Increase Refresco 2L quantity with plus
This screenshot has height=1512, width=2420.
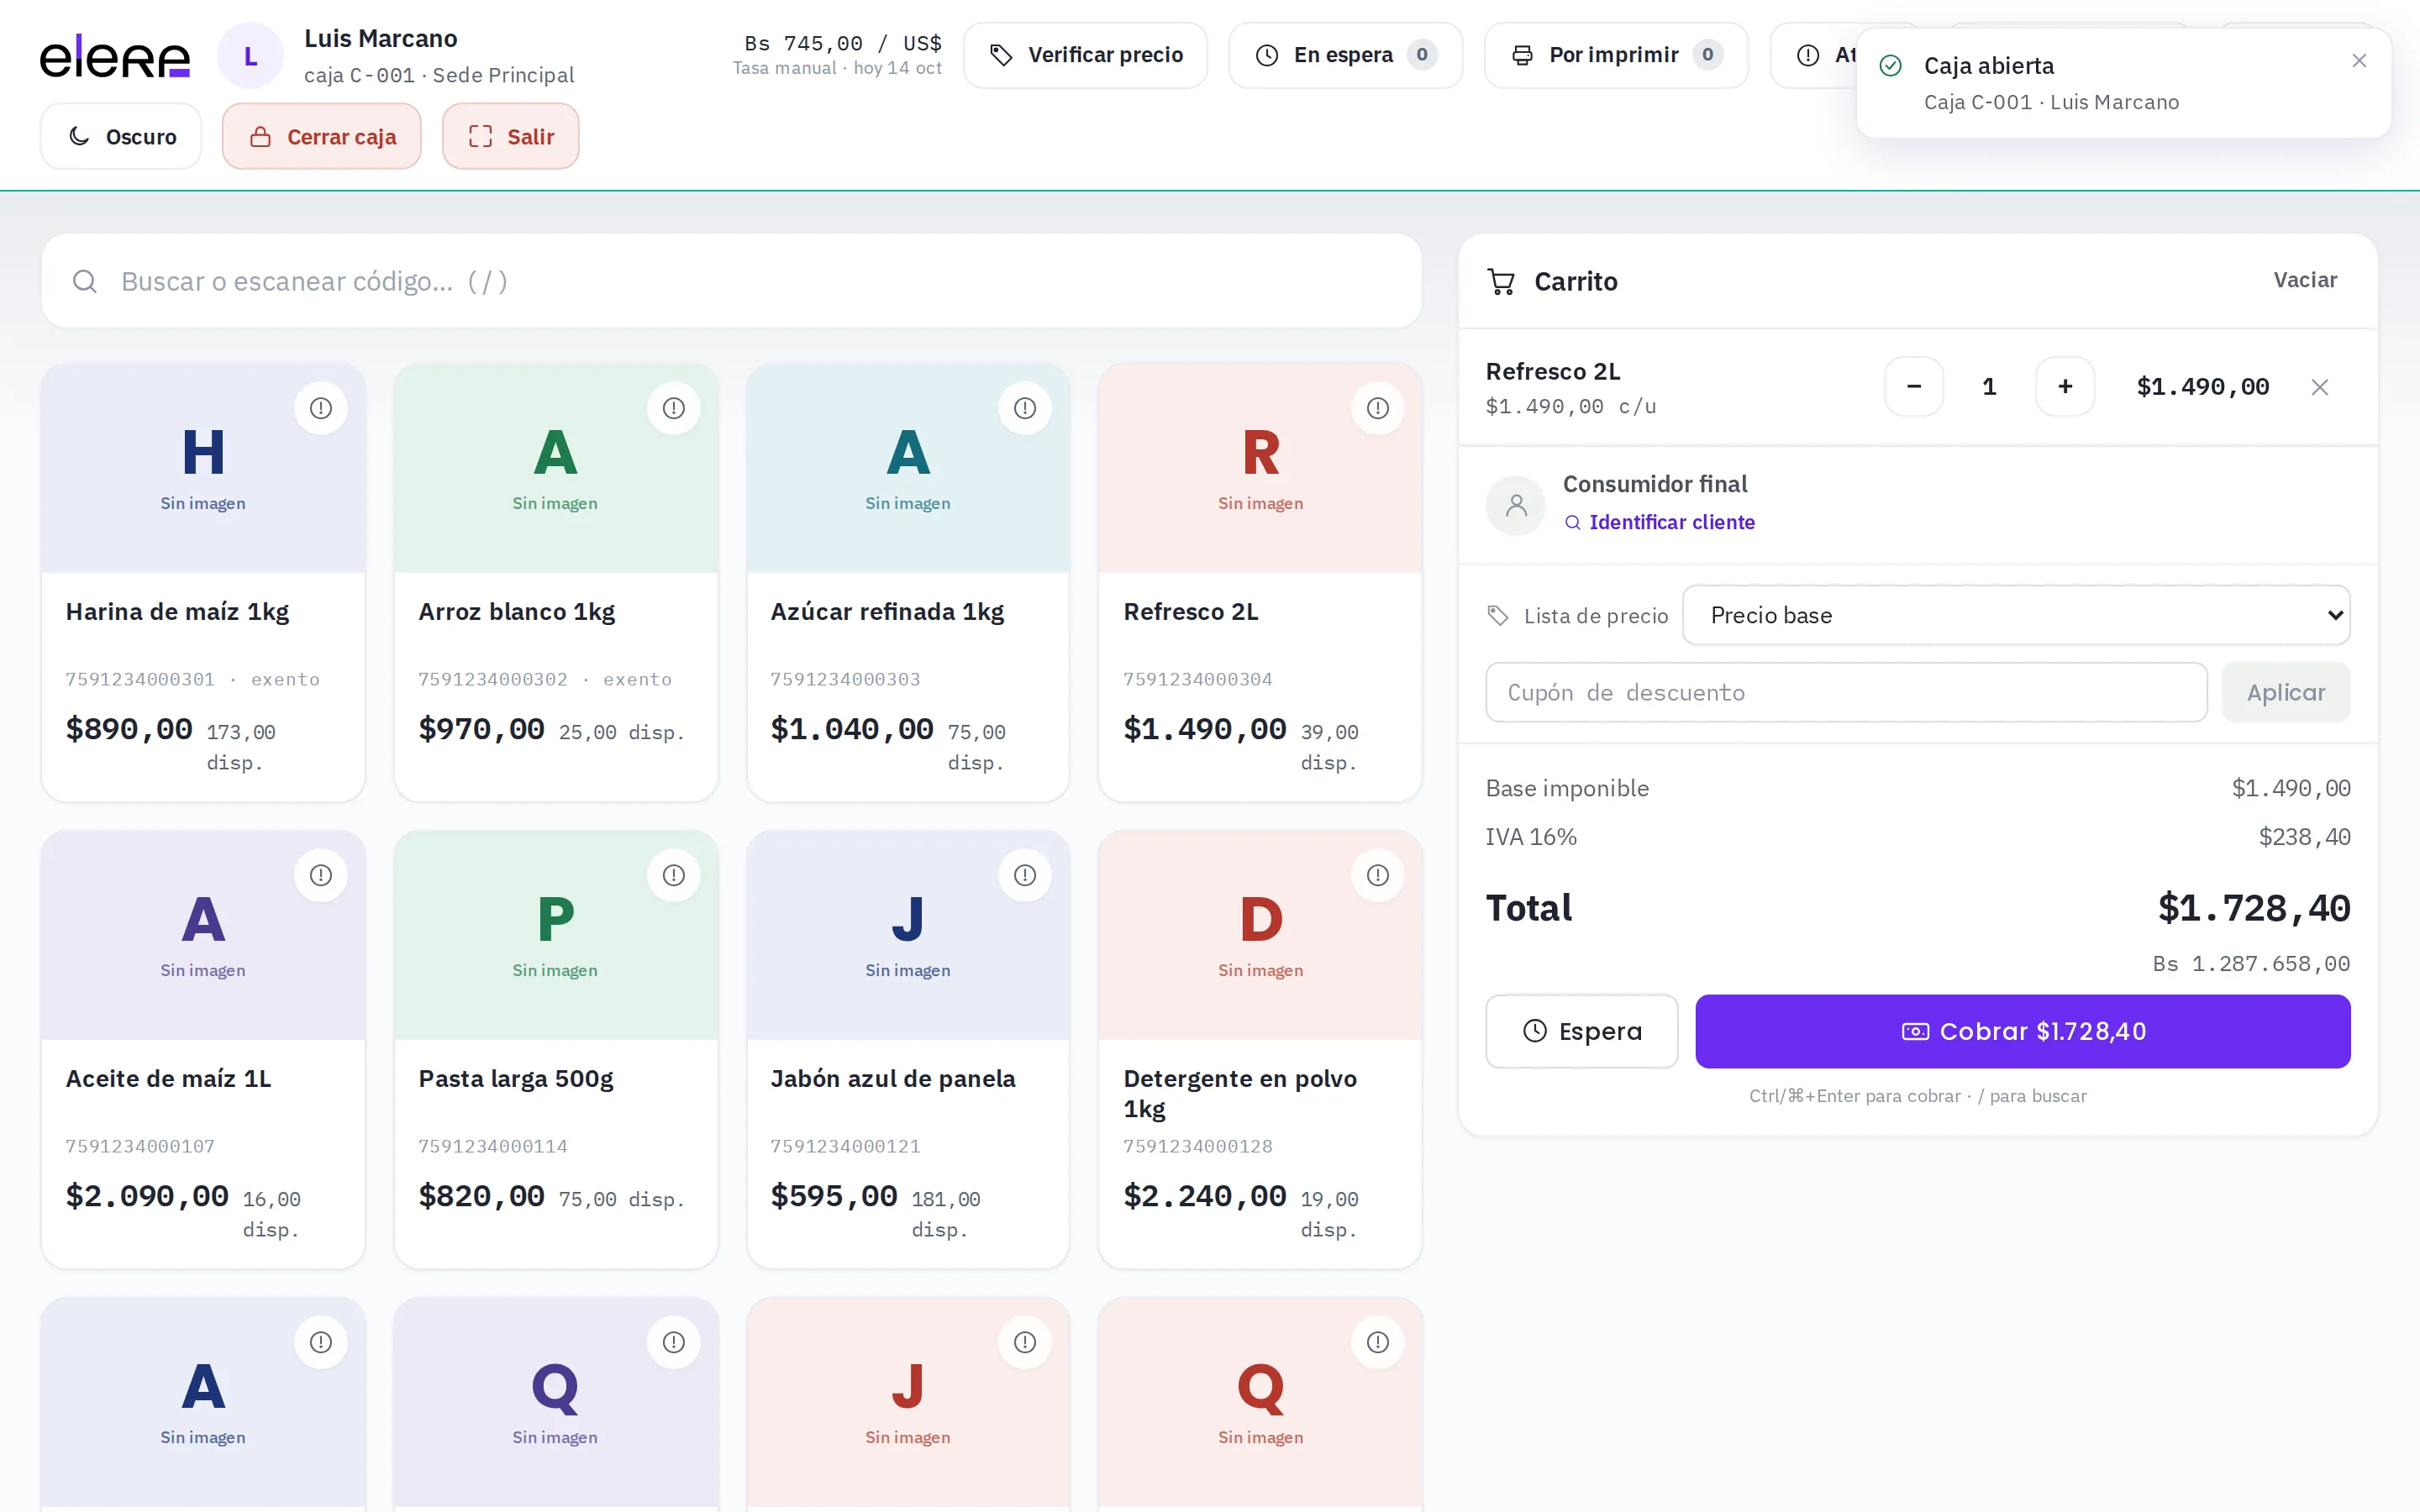2065,387
